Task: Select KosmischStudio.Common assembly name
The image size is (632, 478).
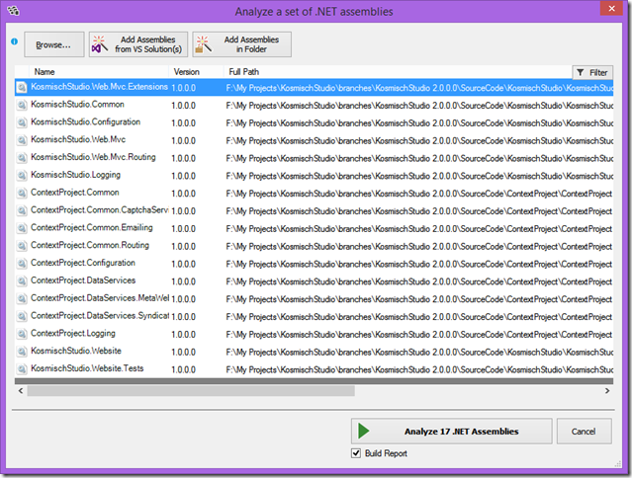Action: [x=77, y=105]
